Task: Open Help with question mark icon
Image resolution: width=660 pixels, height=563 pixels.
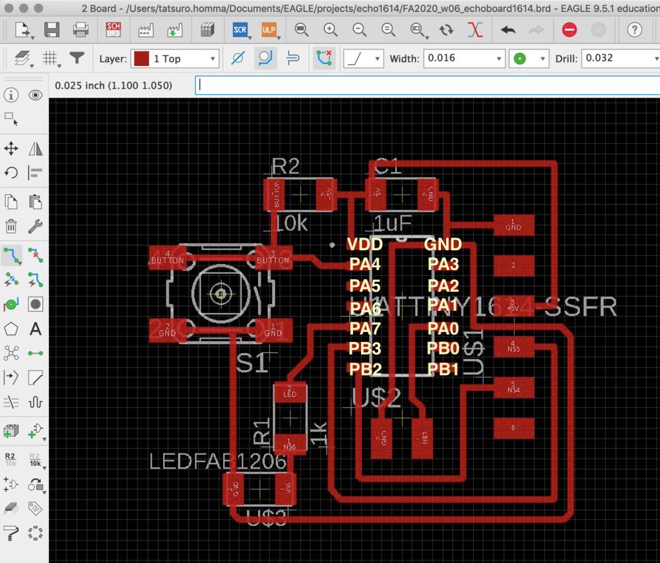Action: click(635, 30)
